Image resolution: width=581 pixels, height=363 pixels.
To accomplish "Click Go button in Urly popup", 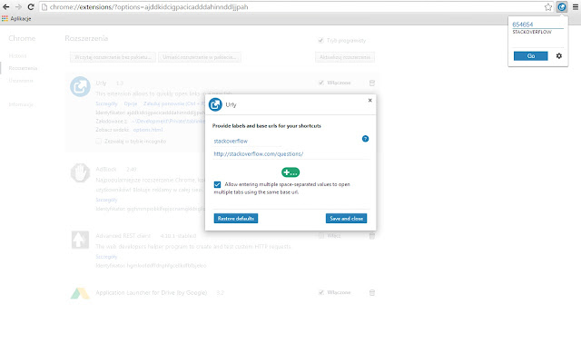I will coord(530,56).
